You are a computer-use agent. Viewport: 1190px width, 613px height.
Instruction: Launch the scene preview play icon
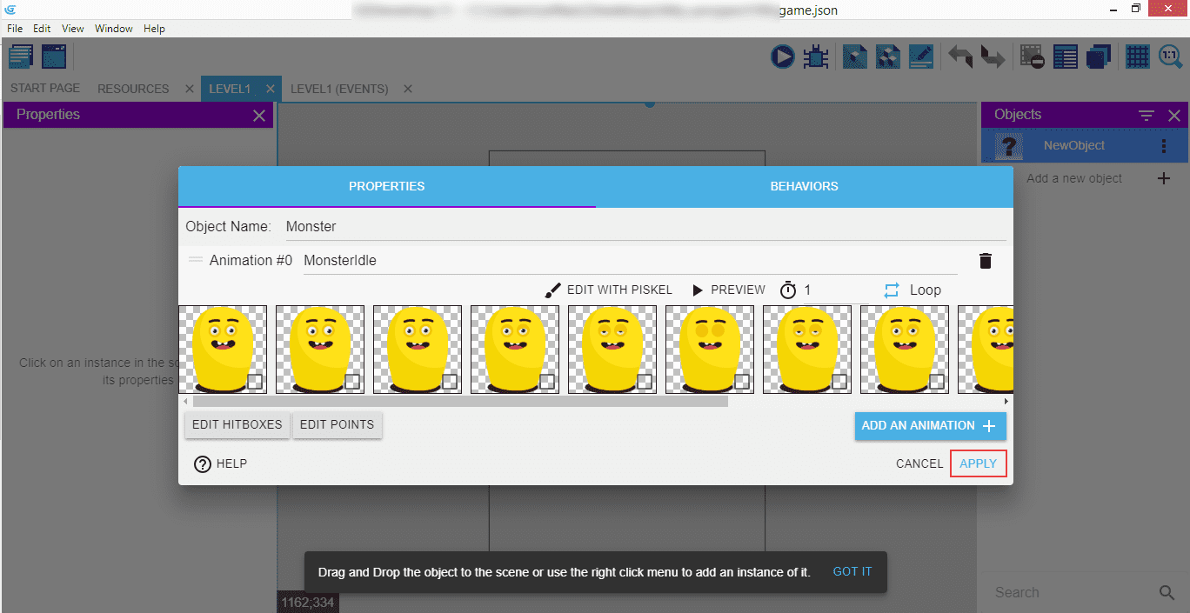tap(782, 57)
